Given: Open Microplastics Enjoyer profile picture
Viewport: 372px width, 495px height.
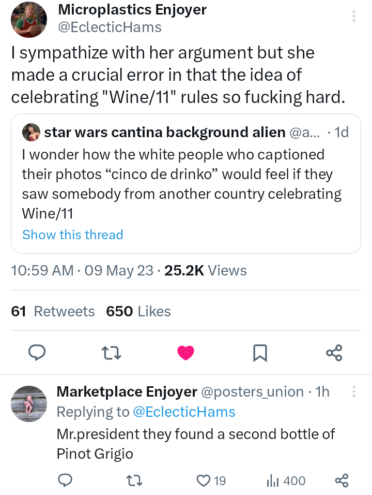Looking at the screenshot, I should tap(29, 20).
